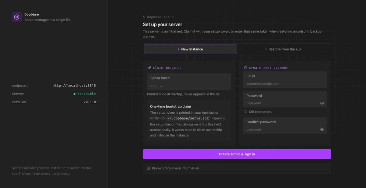
Task: Click the "reachable" server status text
Action: coord(87,94)
